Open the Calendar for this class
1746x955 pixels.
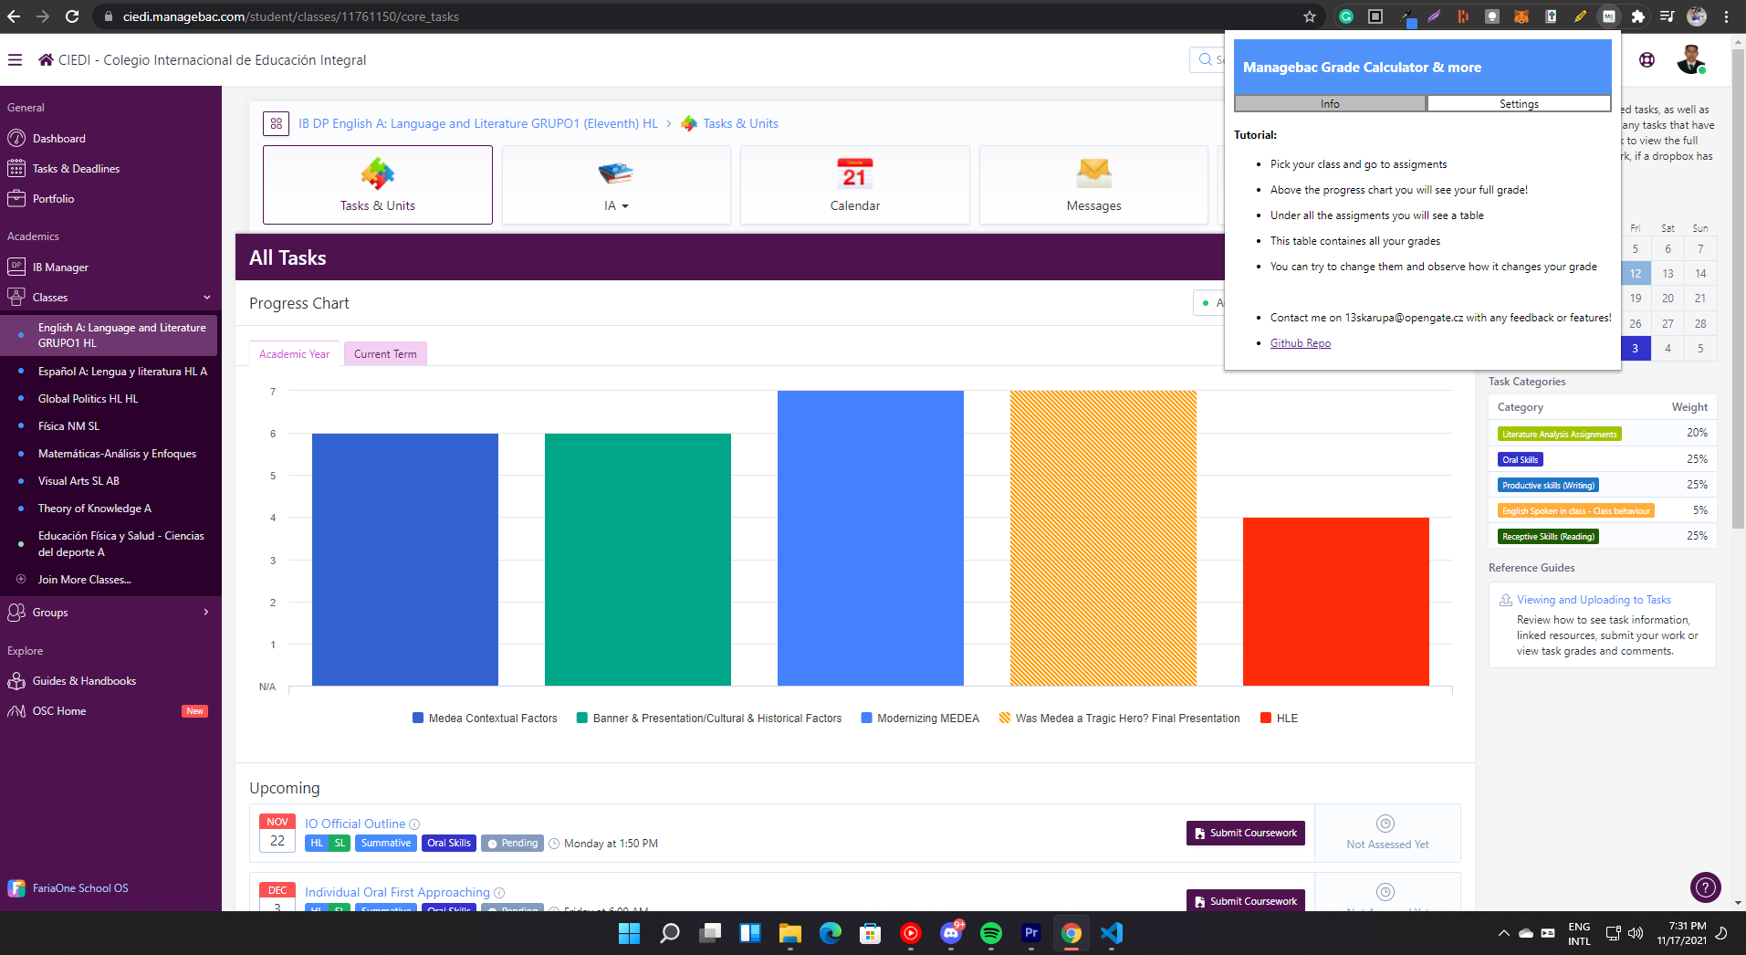click(854, 184)
